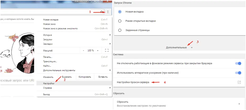Open Настройки прокси-сервера row
246x110 pixels.
point(179,82)
